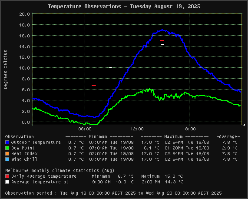
Task: Click the 06:00 x-axis label
Action: pyautogui.click(x=85, y=129)
